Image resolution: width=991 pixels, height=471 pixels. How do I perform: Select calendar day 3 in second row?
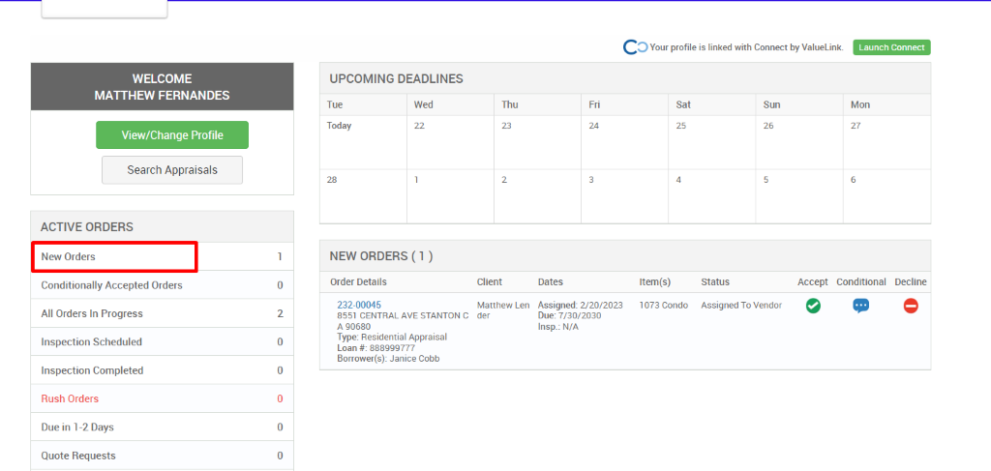click(625, 196)
